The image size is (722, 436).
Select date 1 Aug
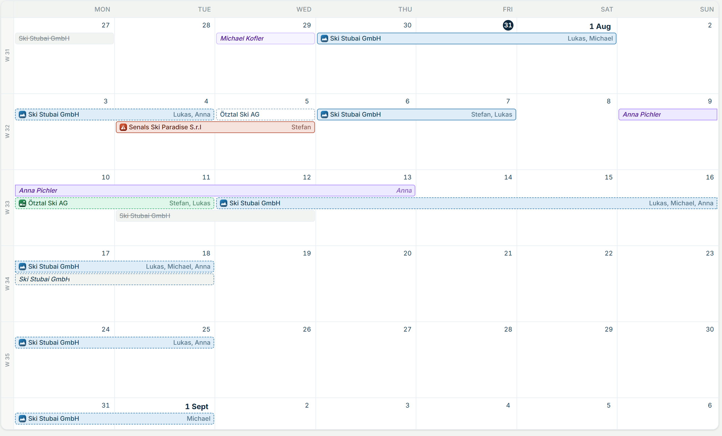tap(600, 26)
